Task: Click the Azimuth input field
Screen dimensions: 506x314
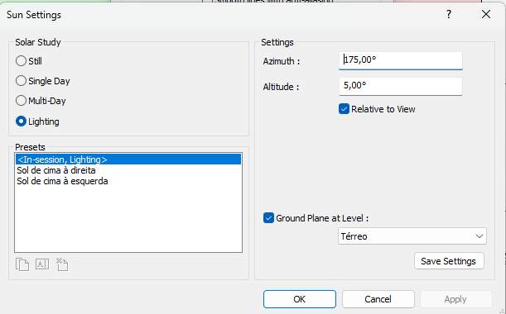Action: 401,60
